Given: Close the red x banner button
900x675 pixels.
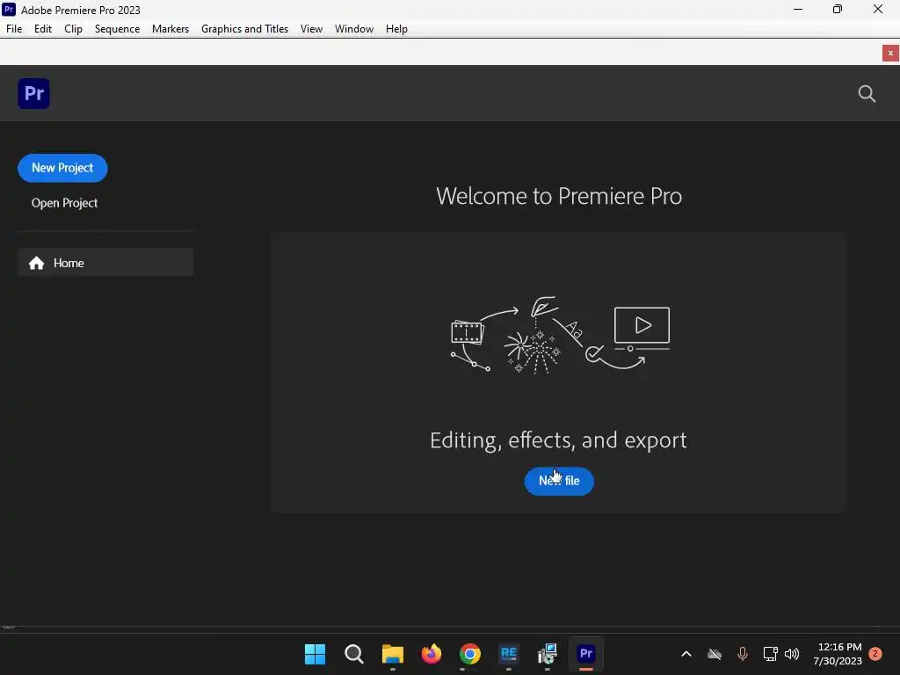Looking at the screenshot, I should click(890, 53).
